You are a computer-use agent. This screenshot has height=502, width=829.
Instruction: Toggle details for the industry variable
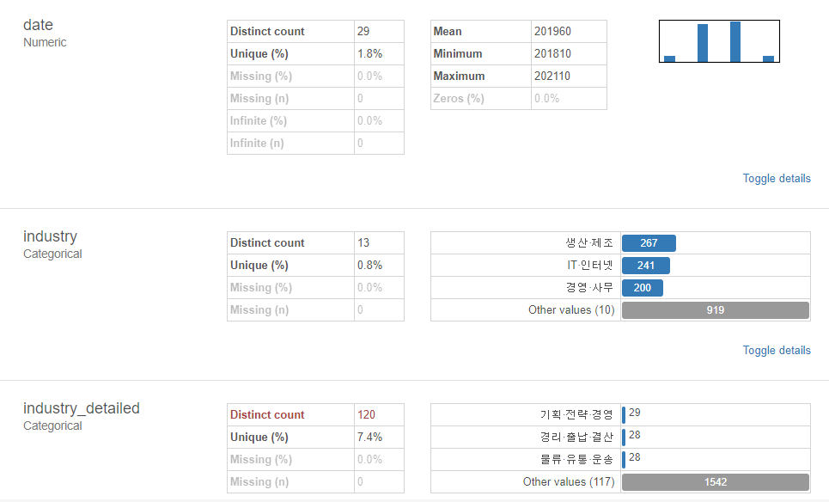[x=776, y=350]
